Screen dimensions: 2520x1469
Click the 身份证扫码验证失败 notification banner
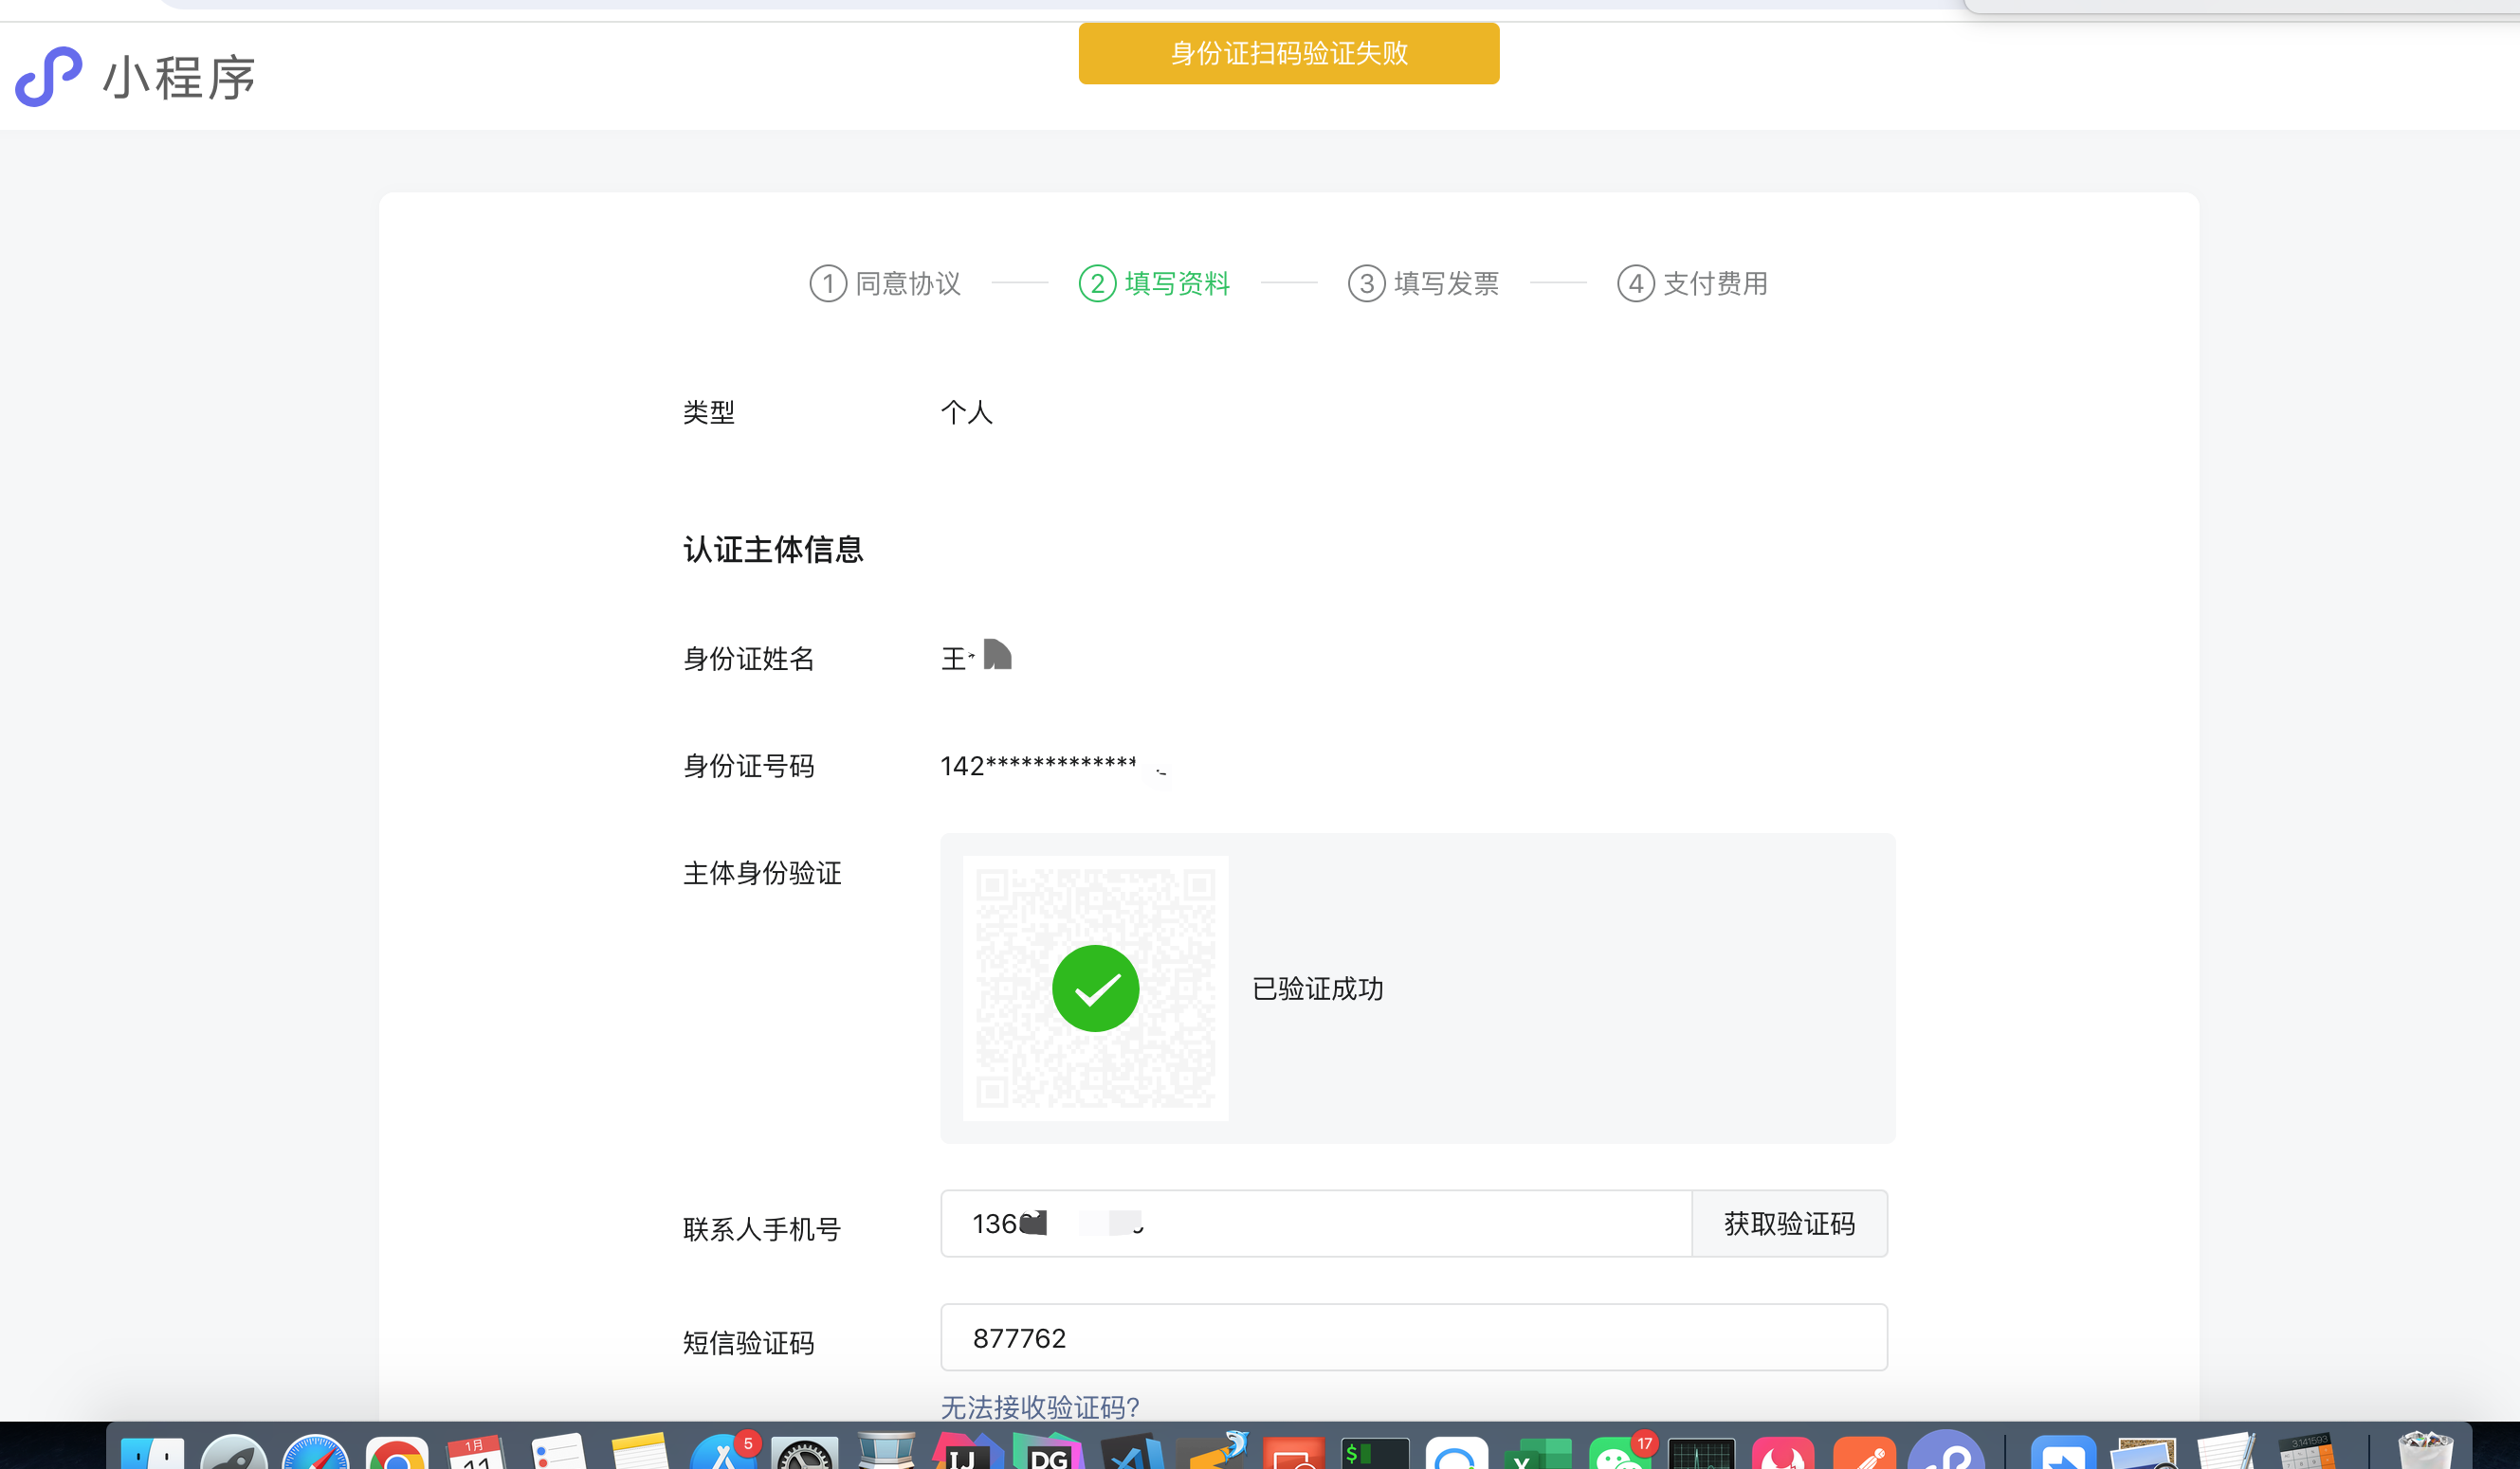click(x=1288, y=54)
